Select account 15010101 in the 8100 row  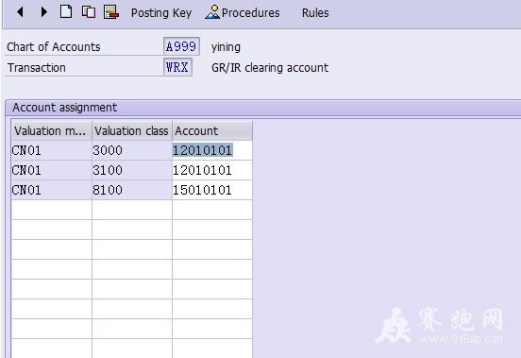tap(212, 190)
